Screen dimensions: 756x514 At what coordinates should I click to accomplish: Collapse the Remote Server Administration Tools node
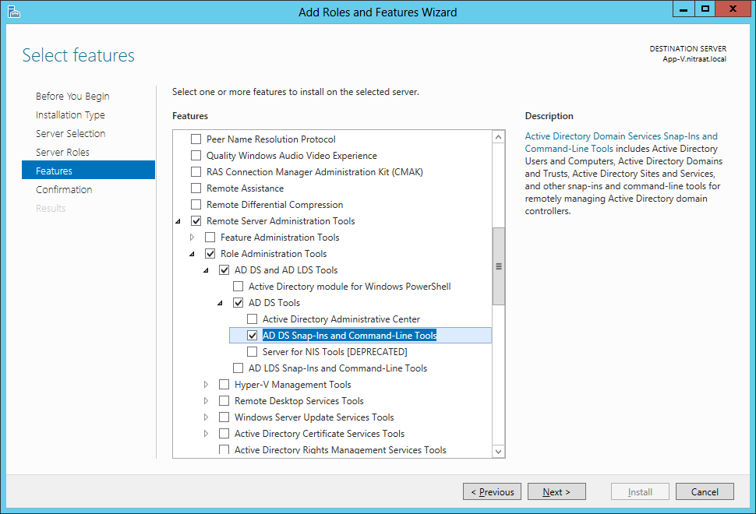point(178,222)
